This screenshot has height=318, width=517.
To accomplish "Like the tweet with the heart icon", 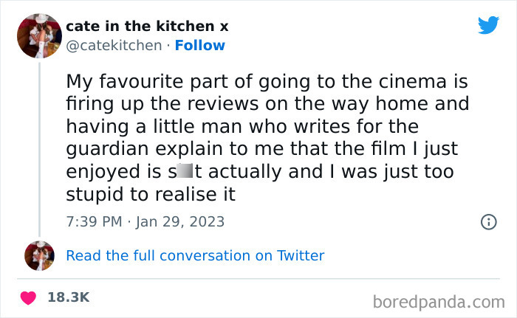I will pyautogui.click(x=29, y=298).
